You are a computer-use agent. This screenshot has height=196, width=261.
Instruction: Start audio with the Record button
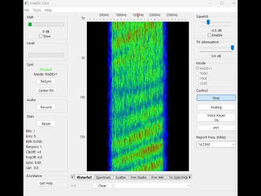pyautogui.click(x=46, y=107)
